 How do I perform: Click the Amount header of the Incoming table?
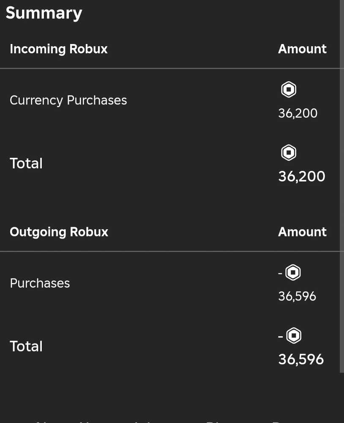click(x=302, y=49)
